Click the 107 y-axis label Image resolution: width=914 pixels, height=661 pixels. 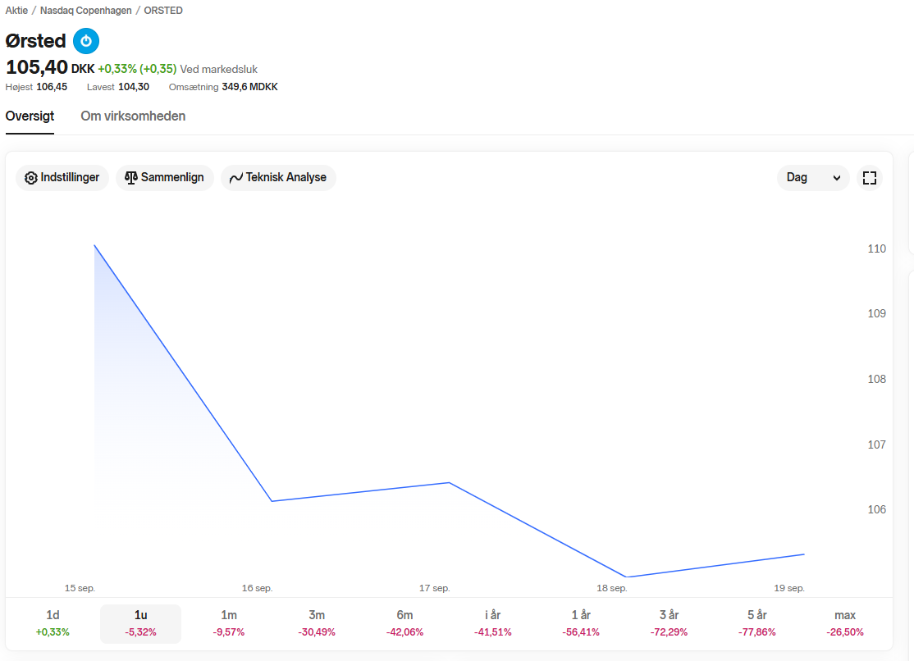877,444
